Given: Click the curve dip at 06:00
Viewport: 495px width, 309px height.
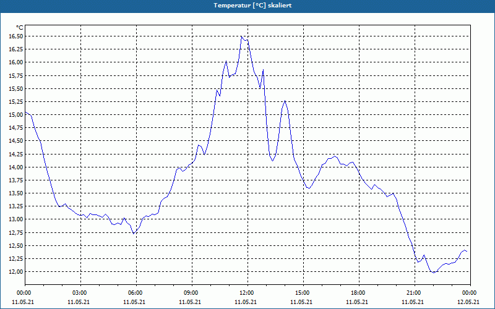Looking at the screenshot, I should [x=134, y=234].
